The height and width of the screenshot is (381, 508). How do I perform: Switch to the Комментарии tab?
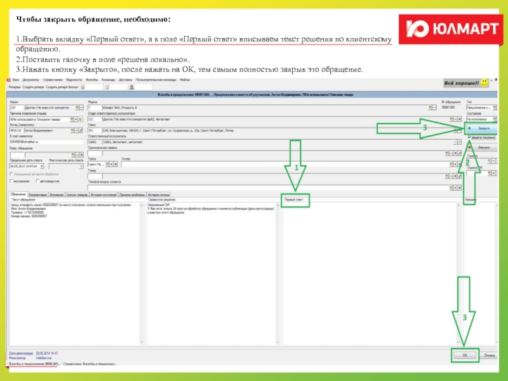pos(38,195)
